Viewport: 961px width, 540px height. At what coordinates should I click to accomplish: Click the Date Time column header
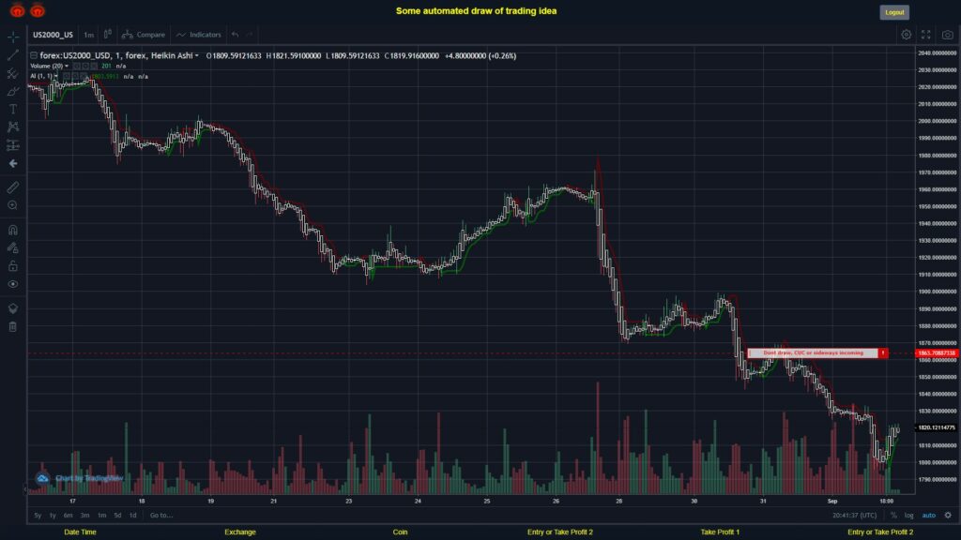coord(81,532)
